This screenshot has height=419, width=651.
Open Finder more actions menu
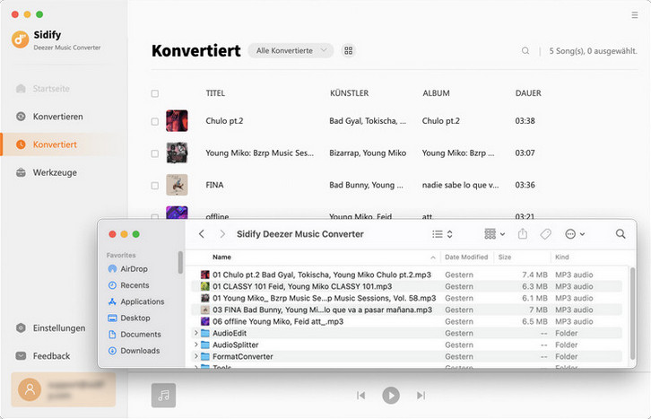[575, 234]
